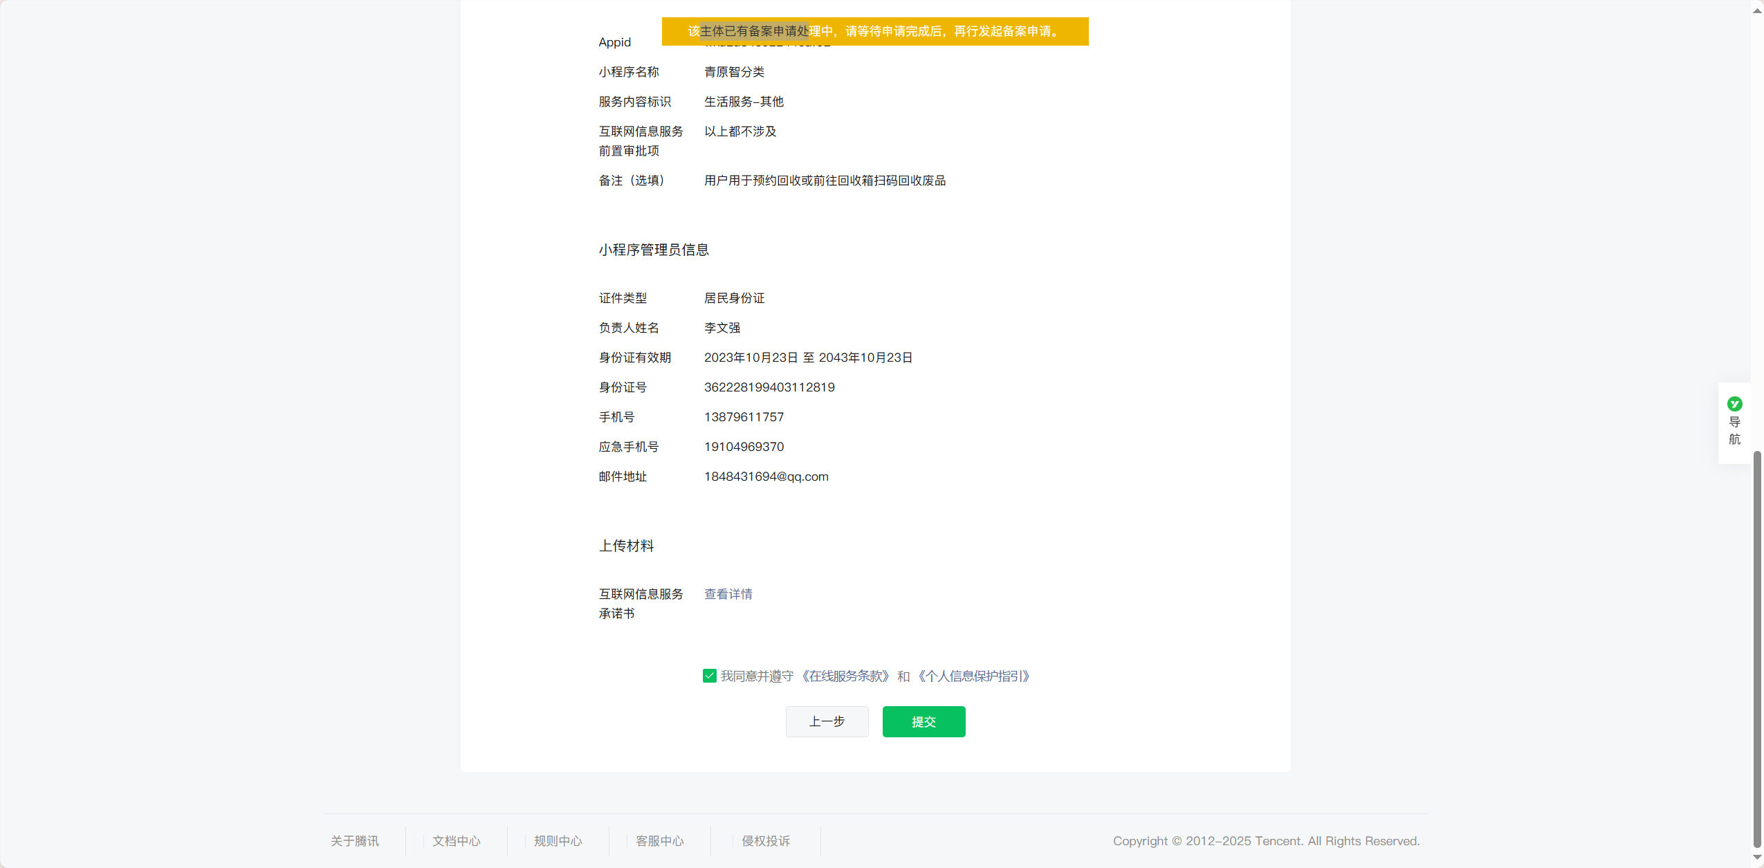Image resolution: width=1764 pixels, height=868 pixels.
Task: Click the scrollbar up arrow
Action: [1757, 10]
